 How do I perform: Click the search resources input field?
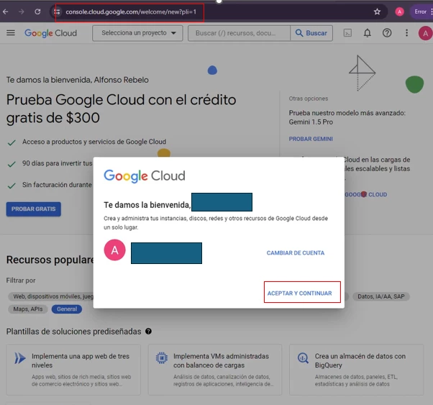pyautogui.click(x=239, y=33)
